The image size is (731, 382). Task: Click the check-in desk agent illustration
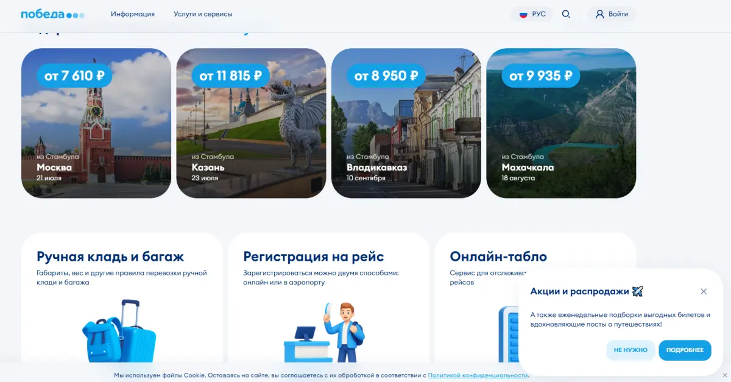(324, 333)
